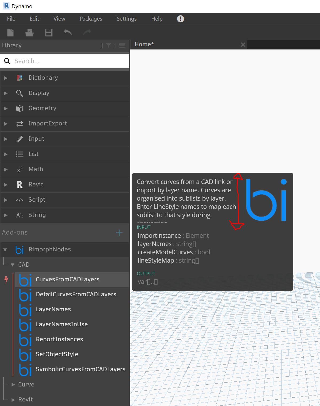Click the Redo arrow icon

pos(87,32)
